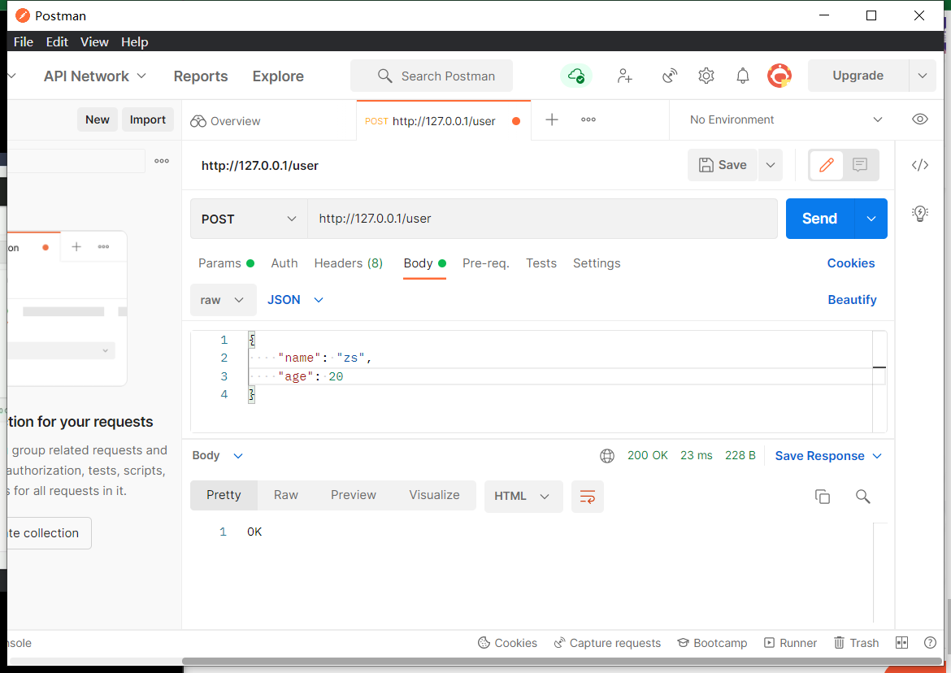Image resolution: width=951 pixels, height=673 pixels.
Task: Click the New button
Action: coord(97,119)
